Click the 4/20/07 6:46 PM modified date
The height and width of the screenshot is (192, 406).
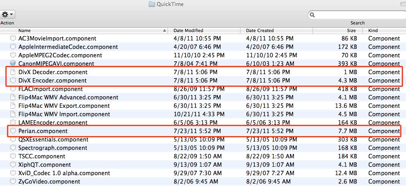[x=197, y=47]
